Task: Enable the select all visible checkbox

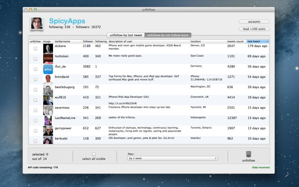Action: coord(94,154)
